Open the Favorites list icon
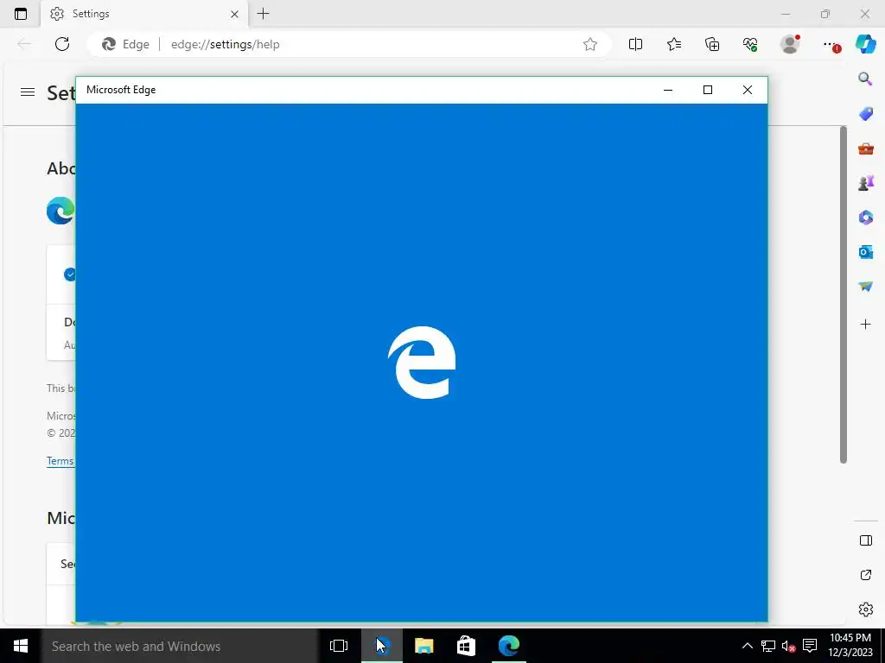Viewport: 885px width, 663px height. (x=674, y=44)
